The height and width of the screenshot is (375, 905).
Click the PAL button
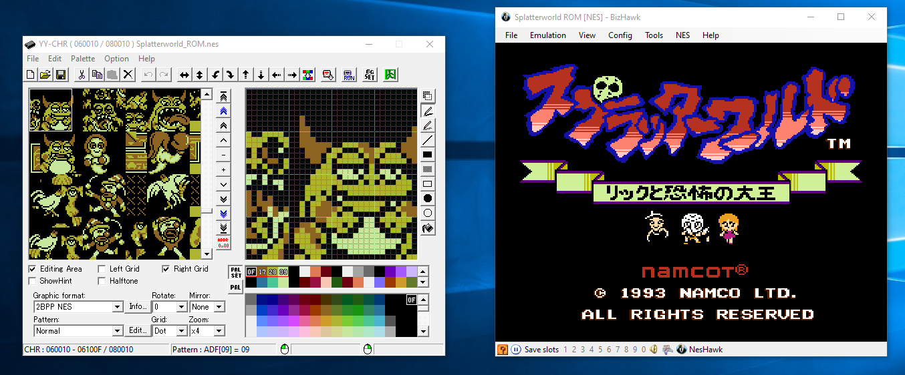click(x=236, y=288)
